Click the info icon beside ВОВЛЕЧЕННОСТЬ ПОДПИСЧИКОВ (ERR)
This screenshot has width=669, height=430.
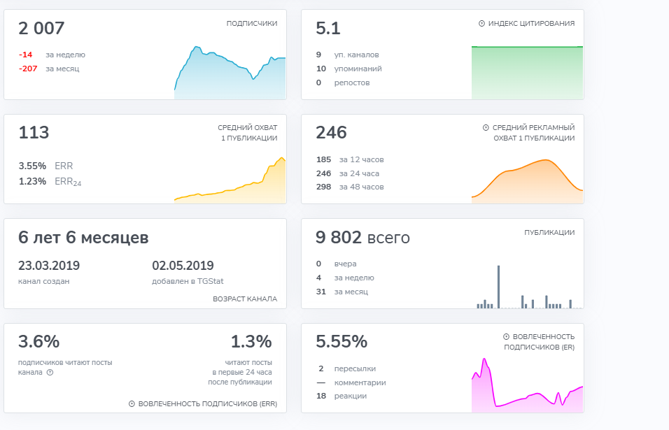coord(132,404)
